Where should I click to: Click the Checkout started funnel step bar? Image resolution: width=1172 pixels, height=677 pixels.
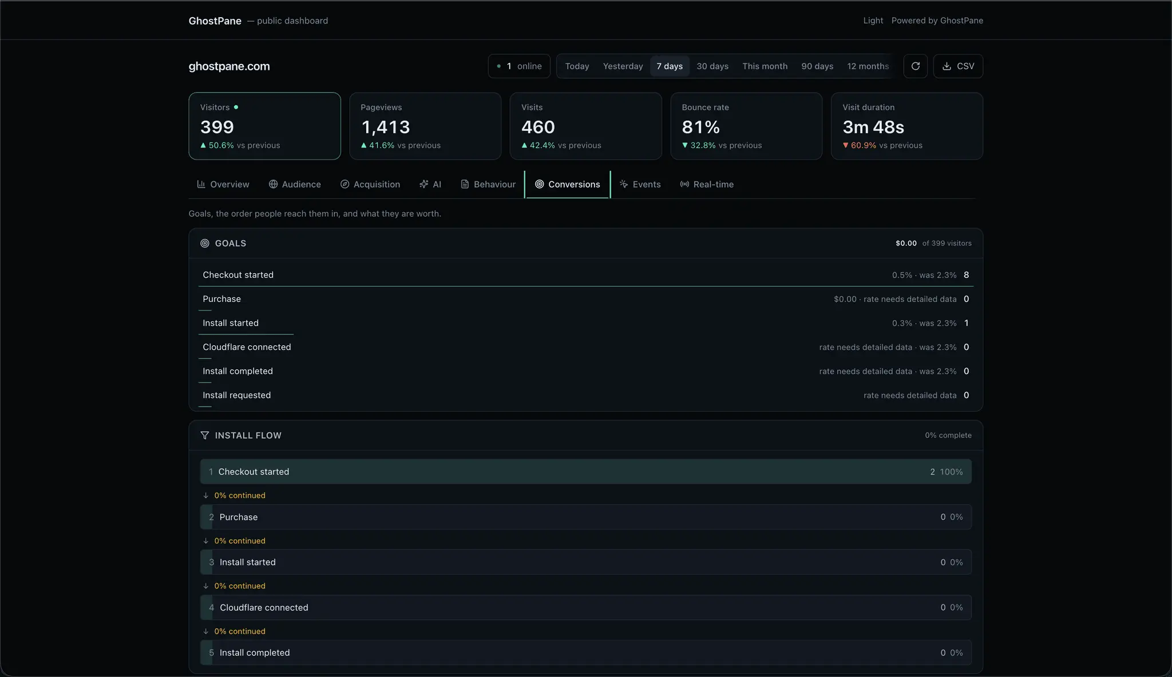(586, 472)
